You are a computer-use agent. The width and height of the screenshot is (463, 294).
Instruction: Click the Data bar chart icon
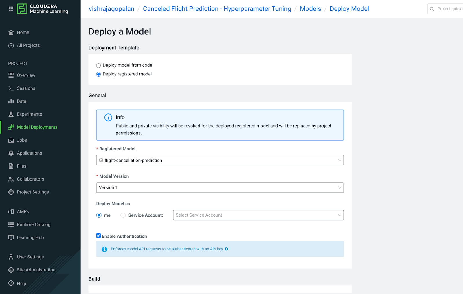[x=11, y=101]
